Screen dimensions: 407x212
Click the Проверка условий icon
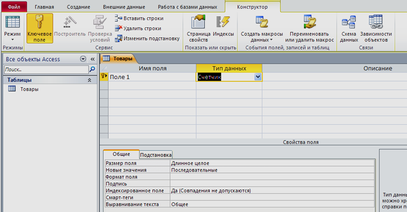(100, 22)
